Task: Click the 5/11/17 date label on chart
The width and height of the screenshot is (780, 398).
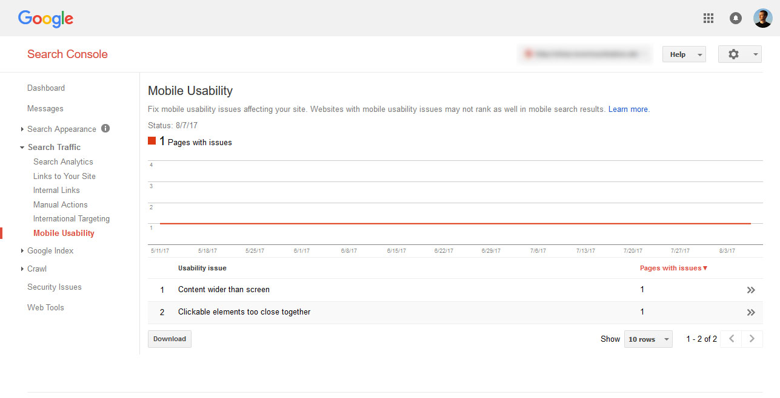Action: 160,250
